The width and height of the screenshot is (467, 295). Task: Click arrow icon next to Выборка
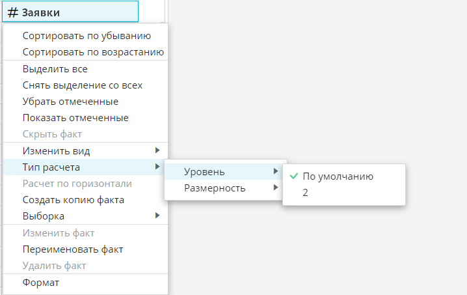click(157, 216)
